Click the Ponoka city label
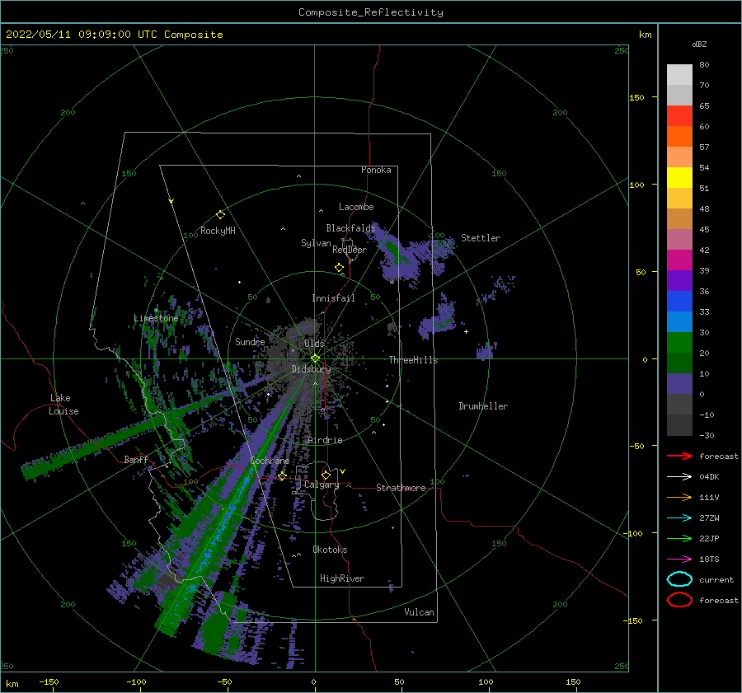The width and height of the screenshot is (742, 693). pyautogui.click(x=376, y=170)
